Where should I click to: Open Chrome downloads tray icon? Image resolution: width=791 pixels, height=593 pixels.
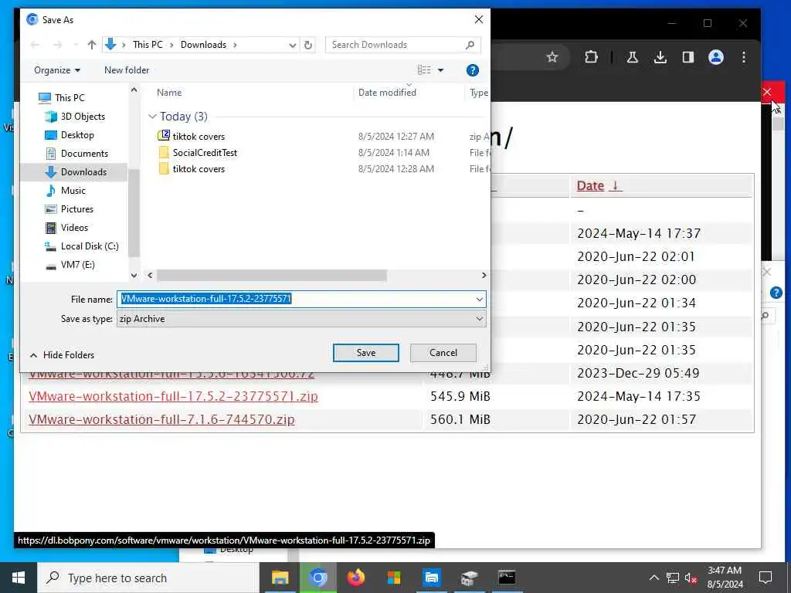660,57
